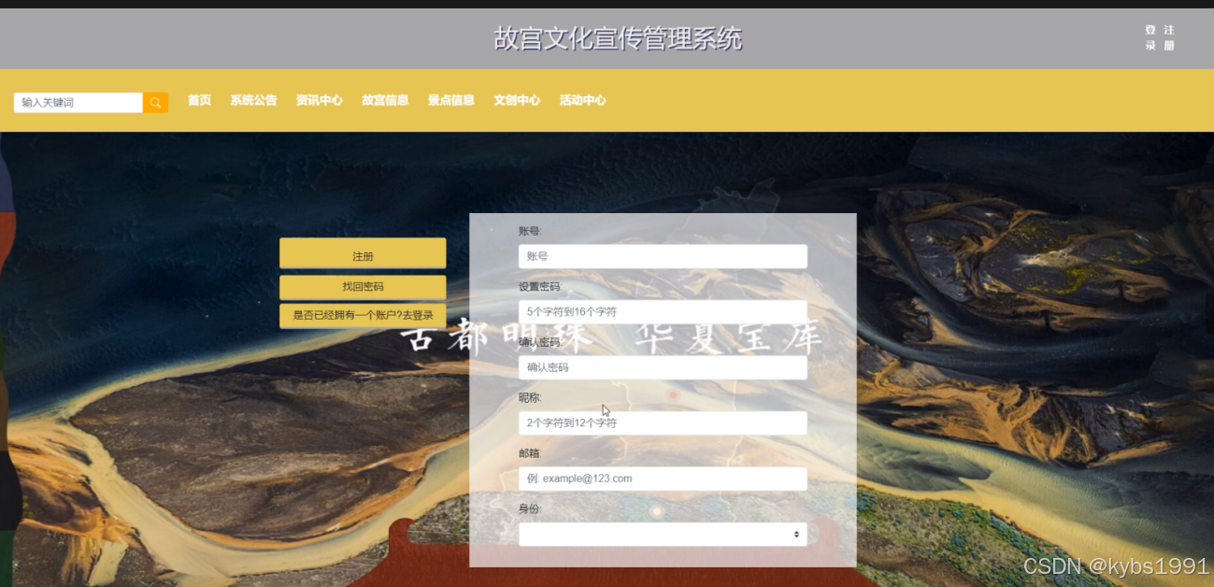1214x587 pixels.
Task: Click the 注册 link in header
Action: [x=1169, y=37]
